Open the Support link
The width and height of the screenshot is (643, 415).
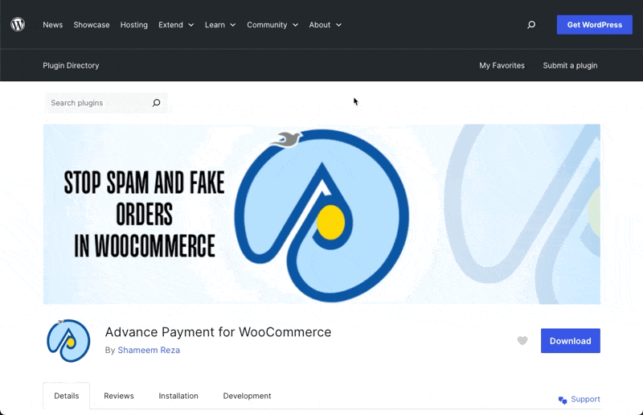click(585, 399)
